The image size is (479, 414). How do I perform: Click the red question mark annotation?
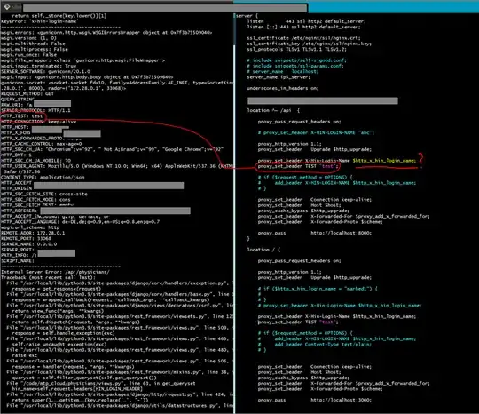421,158
